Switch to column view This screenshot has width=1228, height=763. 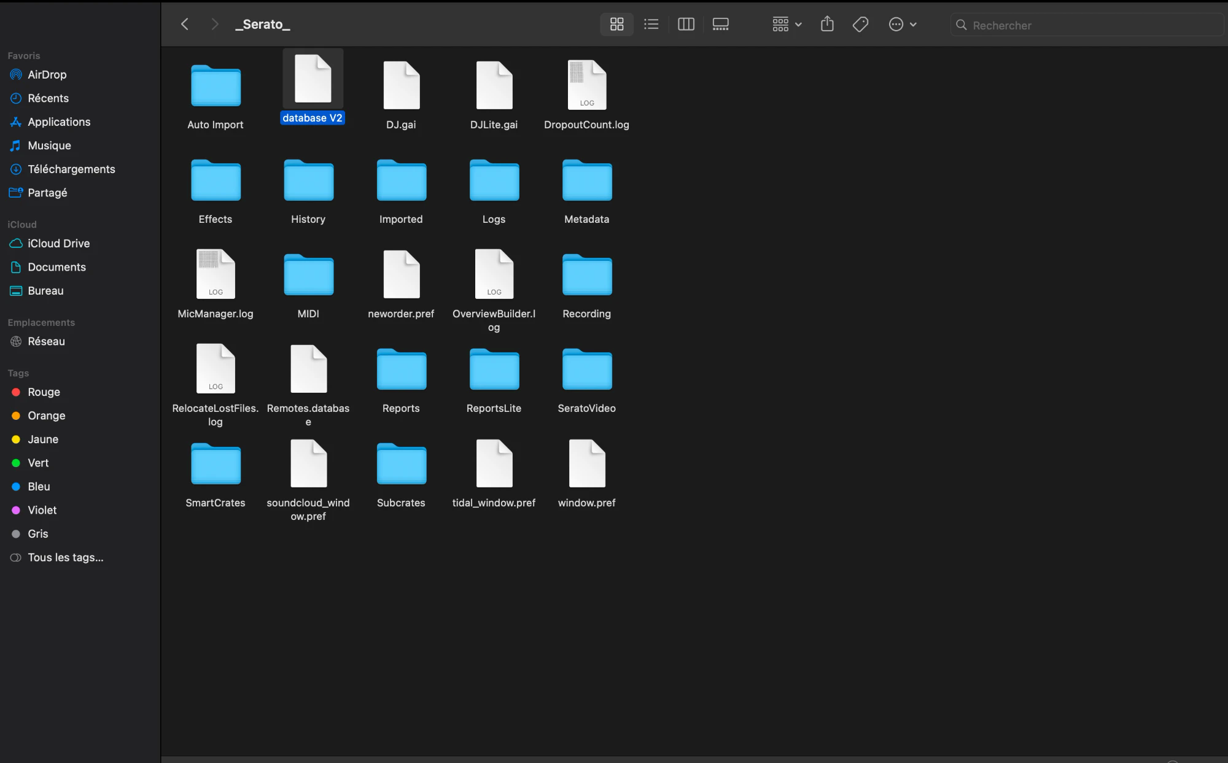click(x=686, y=24)
